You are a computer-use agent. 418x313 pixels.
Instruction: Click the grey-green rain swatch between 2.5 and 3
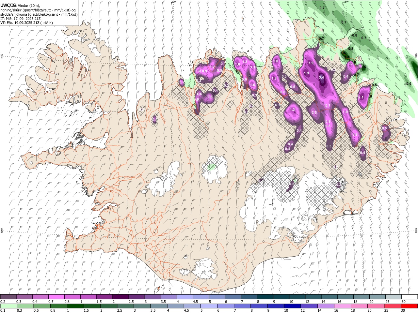click(126, 306)
